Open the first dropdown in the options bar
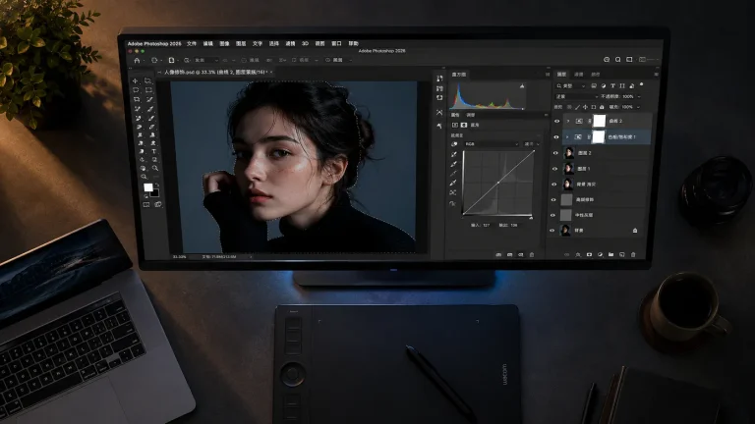 [x=207, y=60]
